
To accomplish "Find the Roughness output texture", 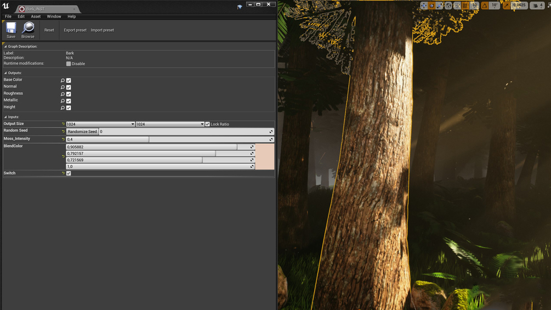I will pyautogui.click(x=63, y=94).
